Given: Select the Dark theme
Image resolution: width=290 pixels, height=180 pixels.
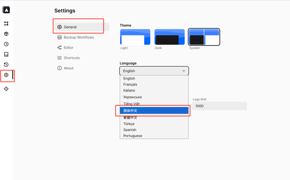Looking at the screenshot, I should click(x=169, y=37).
